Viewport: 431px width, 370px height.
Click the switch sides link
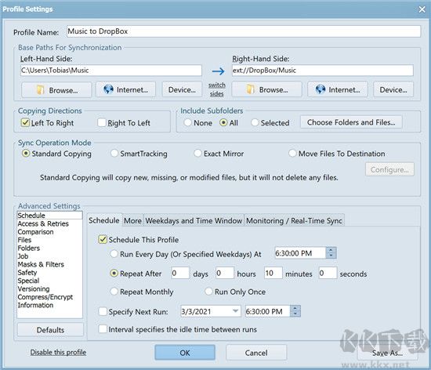tap(217, 89)
